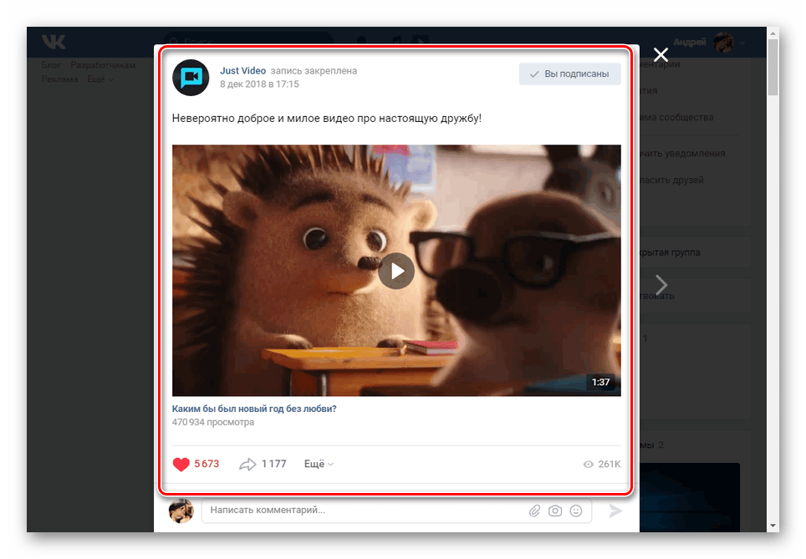Click the eye views counter 261K
806x559 pixels.
pyautogui.click(x=602, y=464)
